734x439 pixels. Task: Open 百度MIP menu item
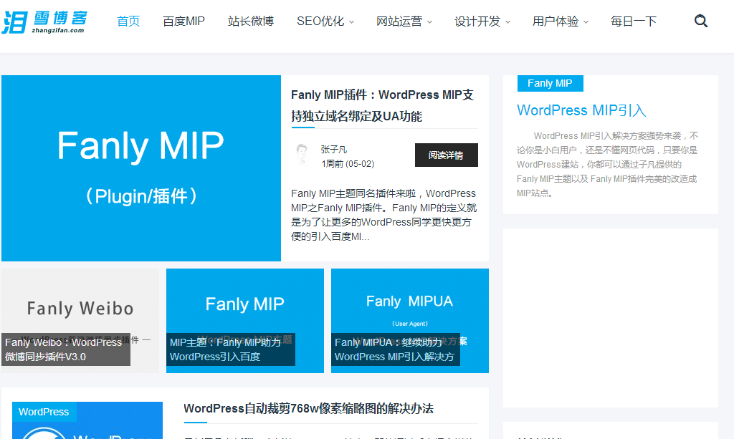pyautogui.click(x=183, y=21)
